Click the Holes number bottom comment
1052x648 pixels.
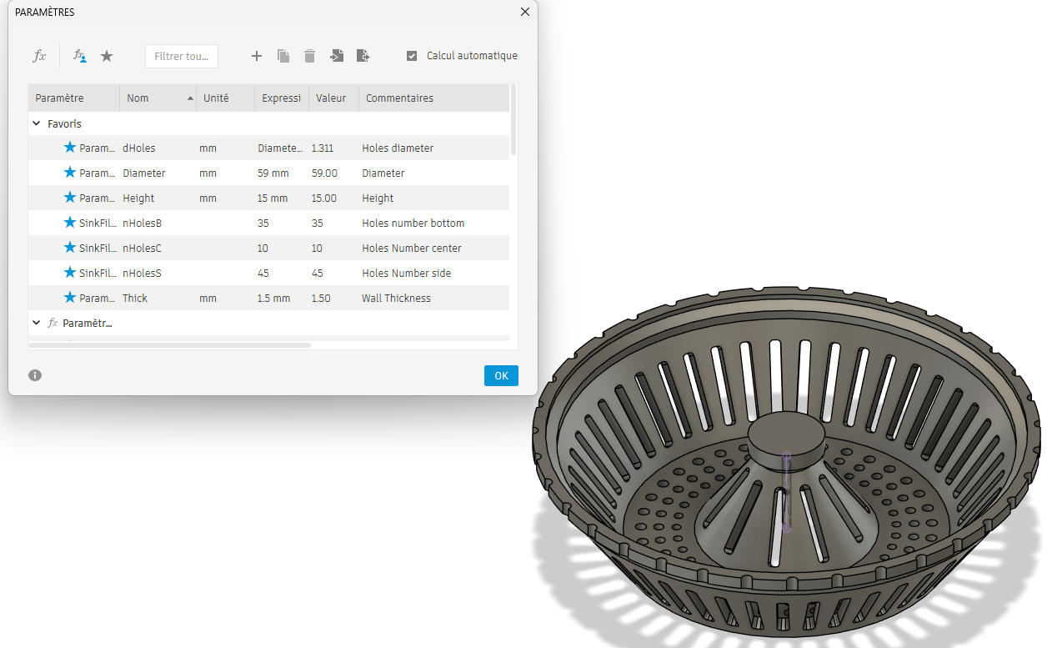[x=413, y=223]
